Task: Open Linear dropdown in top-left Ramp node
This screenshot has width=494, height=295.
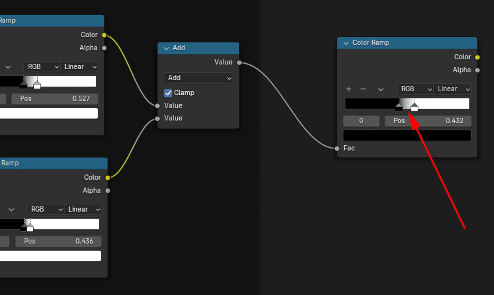Action: pos(79,66)
